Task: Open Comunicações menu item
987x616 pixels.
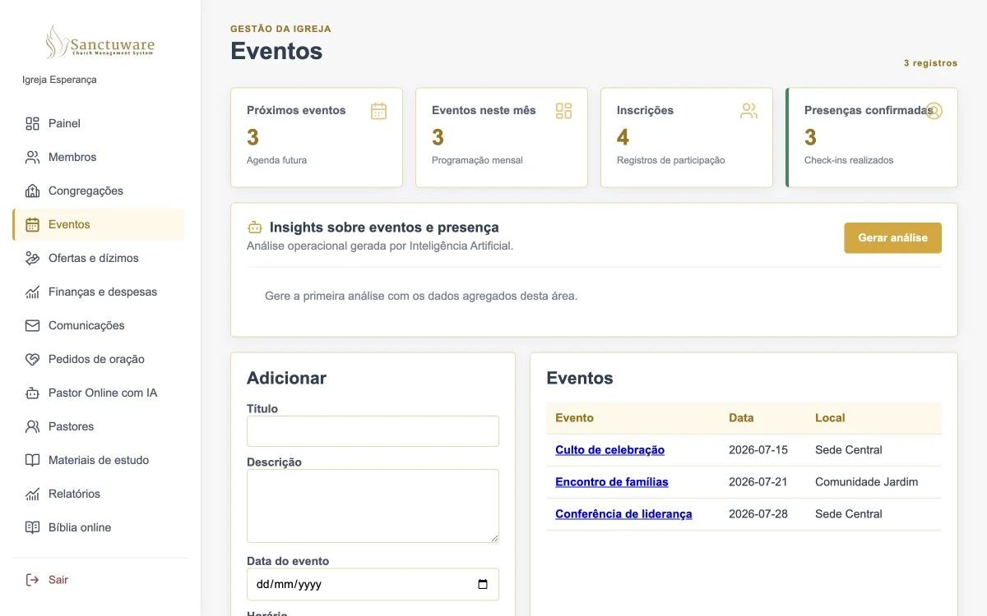Action: click(x=98, y=325)
